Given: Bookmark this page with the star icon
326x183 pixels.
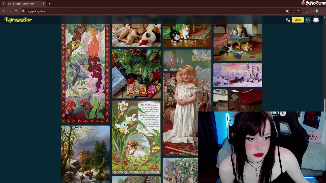Looking at the screenshot, I should pos(298,11).
